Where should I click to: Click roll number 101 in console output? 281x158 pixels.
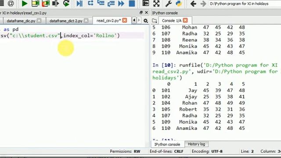[x=166, y=90]
